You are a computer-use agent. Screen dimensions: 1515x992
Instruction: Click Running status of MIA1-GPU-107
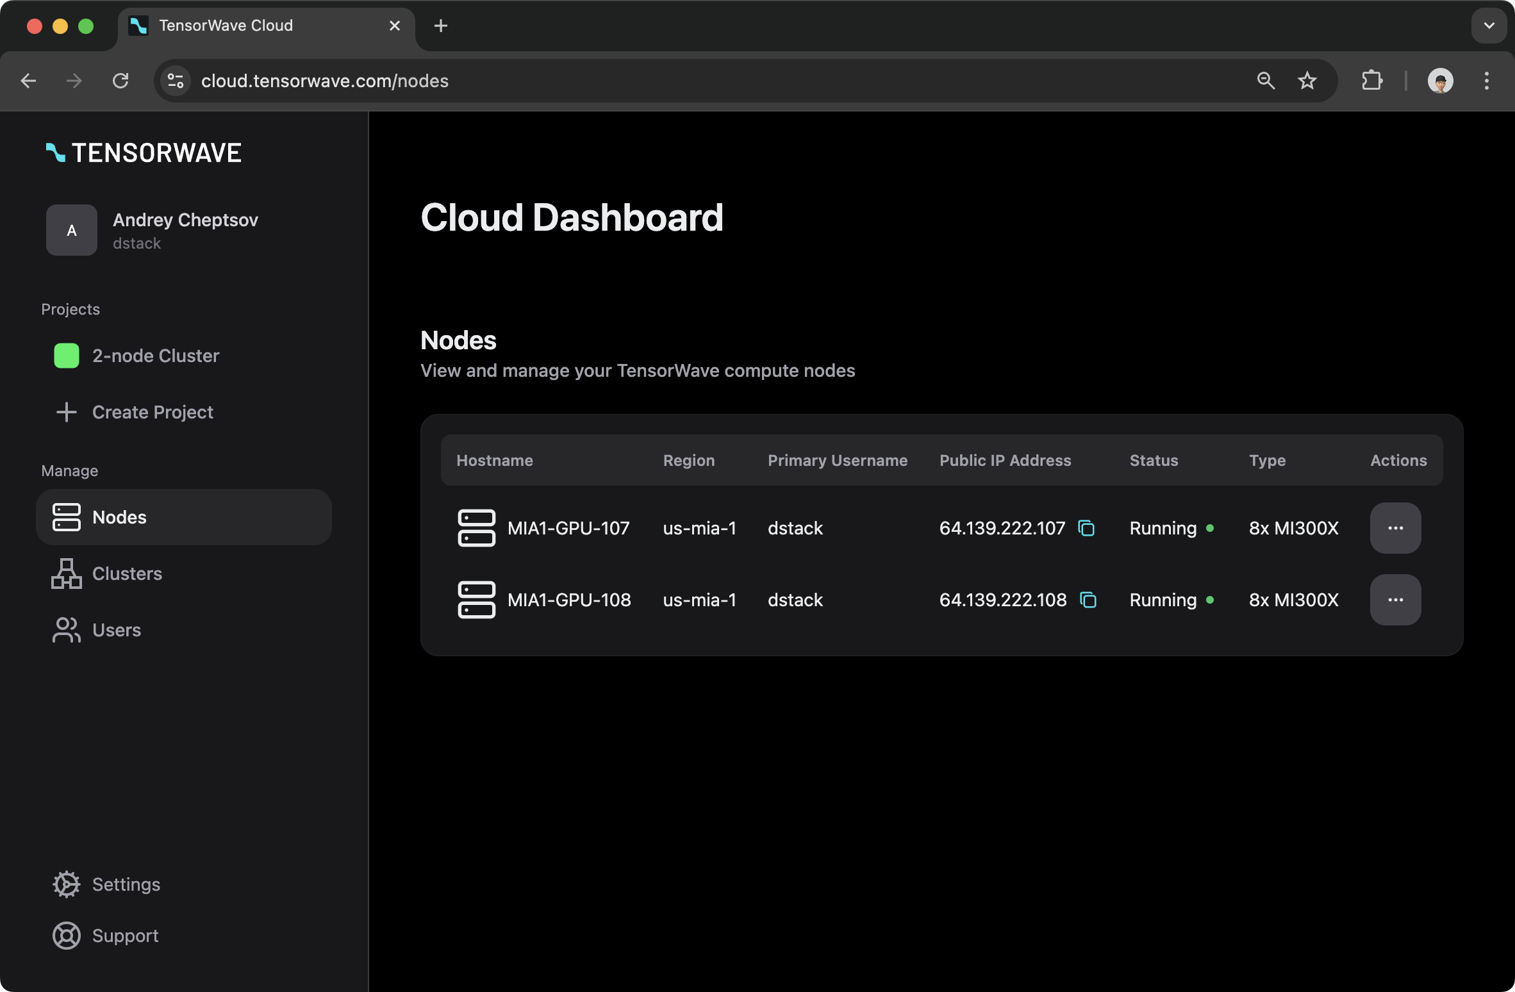(1171, 528)
